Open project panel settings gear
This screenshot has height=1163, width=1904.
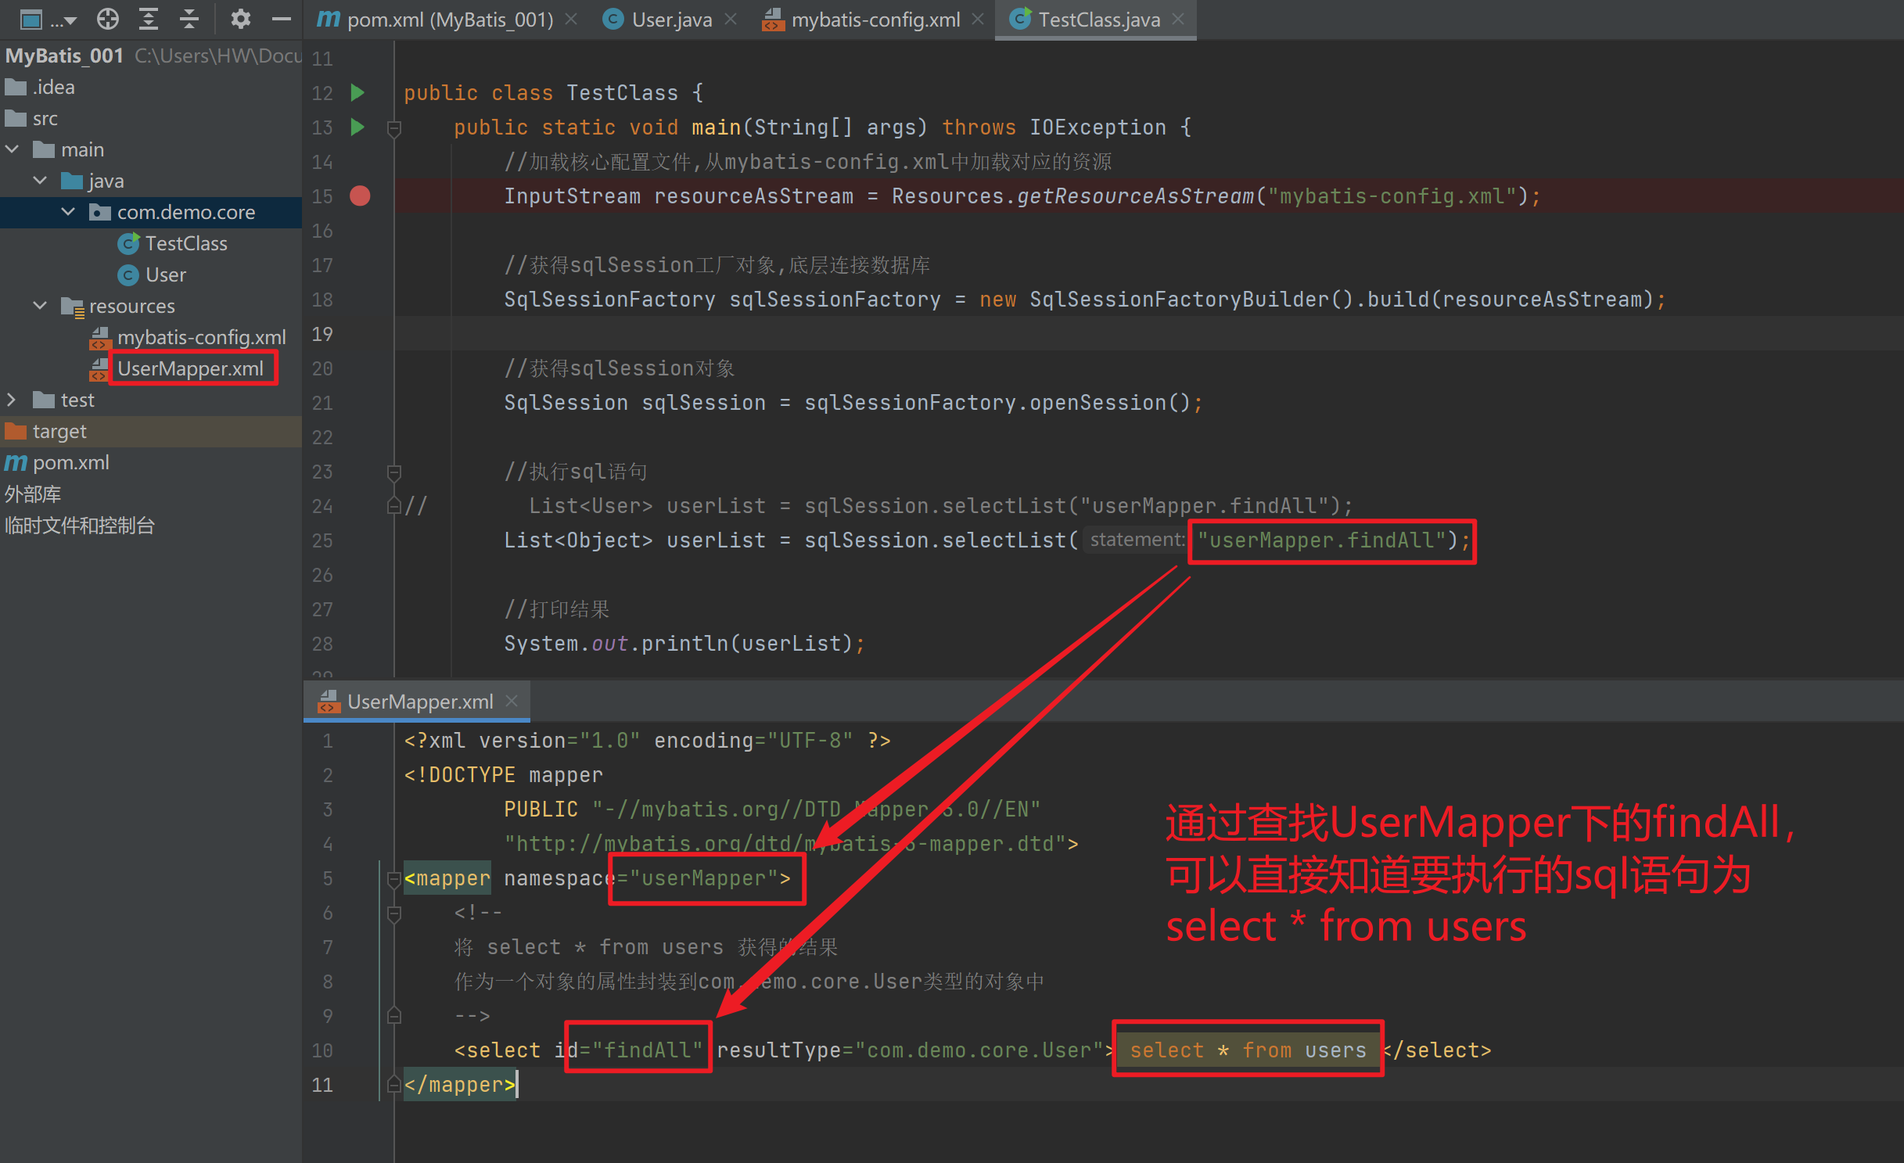240,19
